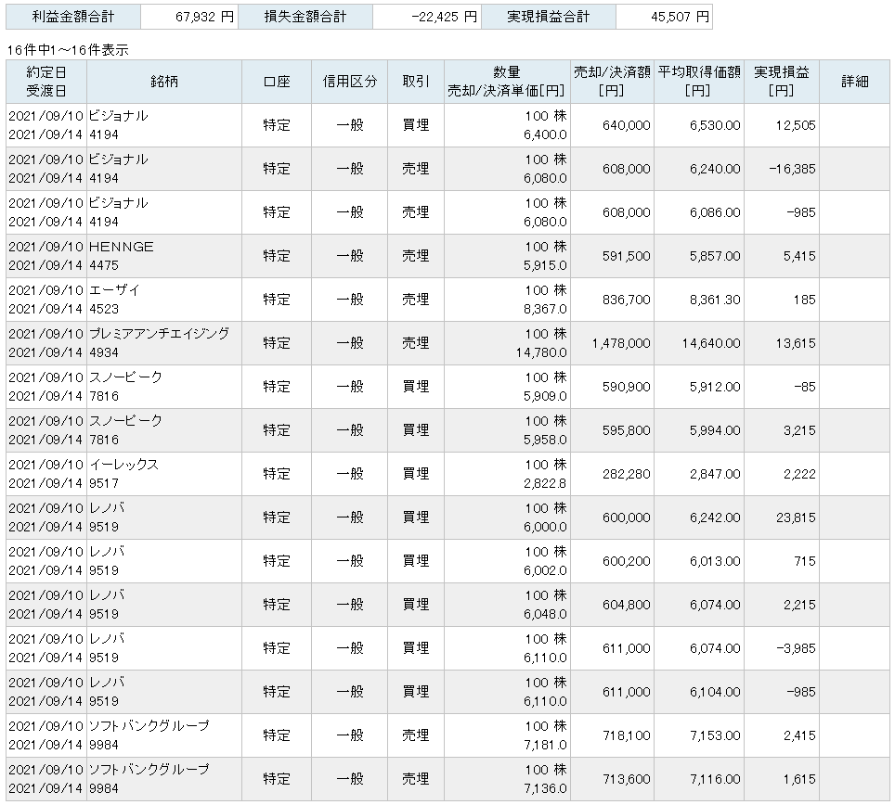Click the 平均取得価額[円] column header
Screen dimensions: 895x805
coord(699,82)
